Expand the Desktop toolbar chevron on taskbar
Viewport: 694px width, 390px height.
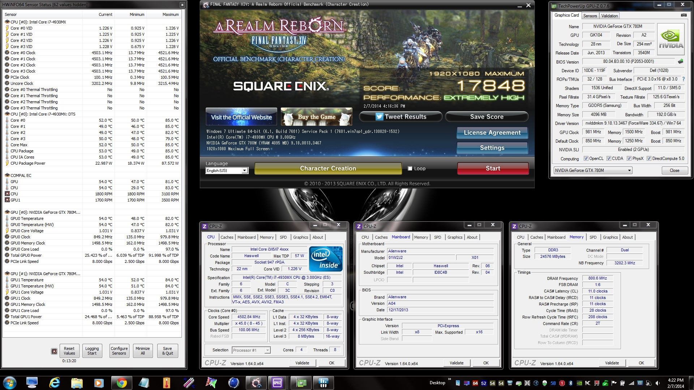[450, 379]
